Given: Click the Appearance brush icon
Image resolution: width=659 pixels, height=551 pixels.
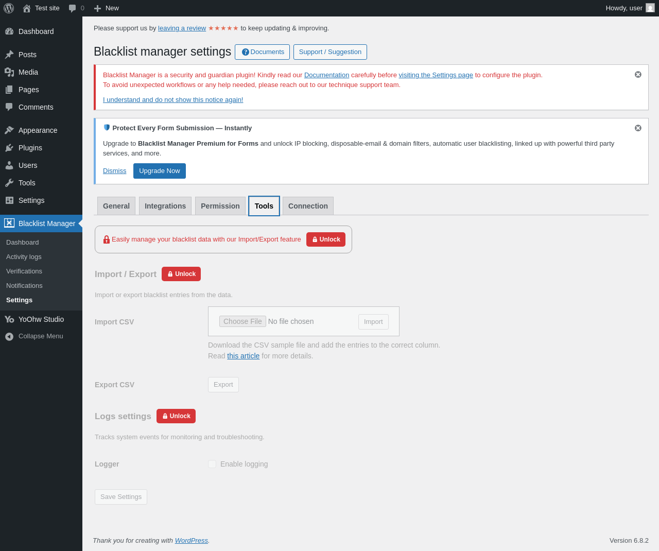Looking at the screenshot, I should click(x=9, y=130).
